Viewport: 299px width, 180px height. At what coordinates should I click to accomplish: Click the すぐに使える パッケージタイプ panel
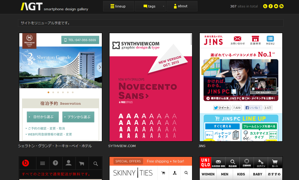(222, 132)
